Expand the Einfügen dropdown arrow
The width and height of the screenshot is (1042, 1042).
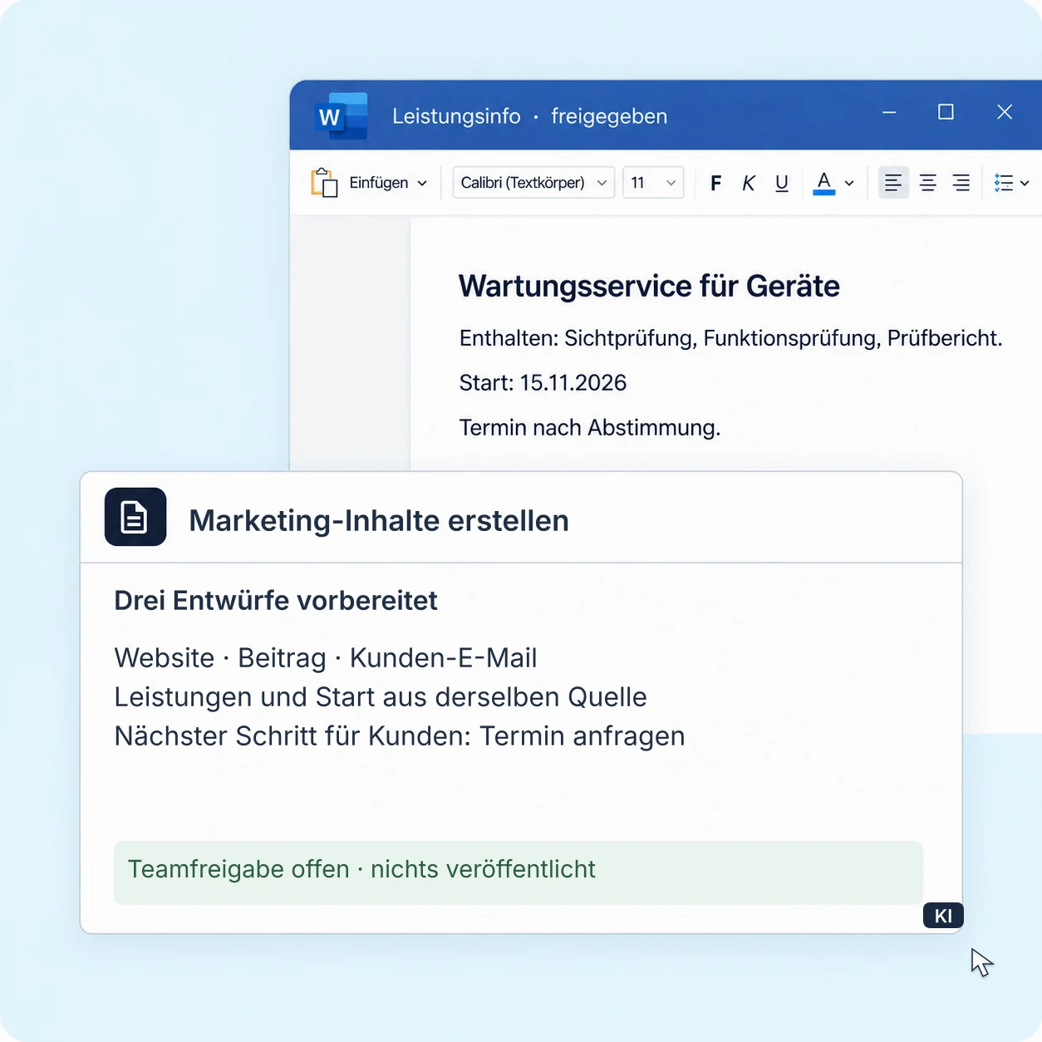click(x=422, y=184)
